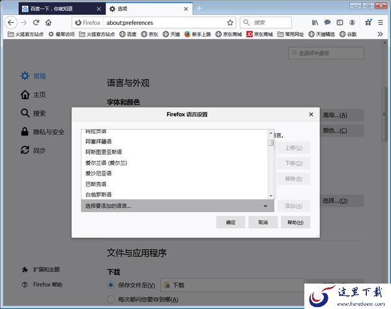Viewport: 391px width, 309px height.
Task: Click the gift box toolbar icon
Action: point(368,22)
